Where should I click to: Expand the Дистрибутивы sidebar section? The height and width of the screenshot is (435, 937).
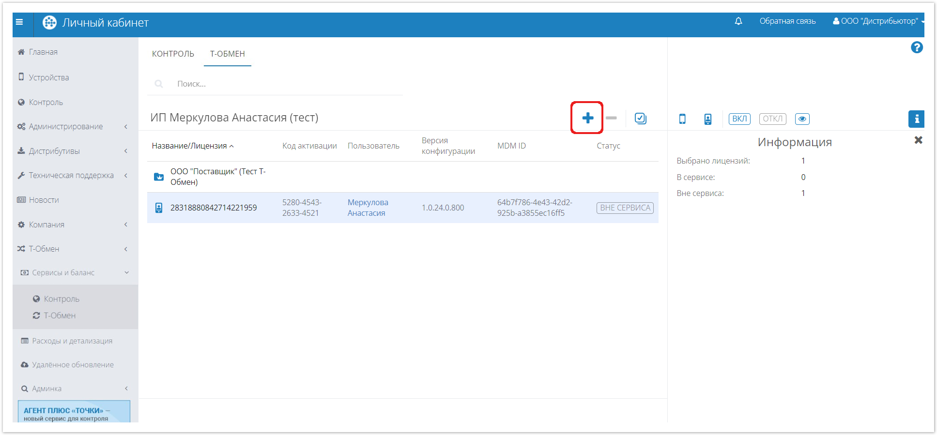click(54, 151)
